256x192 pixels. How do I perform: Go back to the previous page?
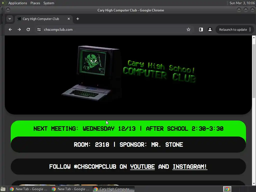(10, 29)
